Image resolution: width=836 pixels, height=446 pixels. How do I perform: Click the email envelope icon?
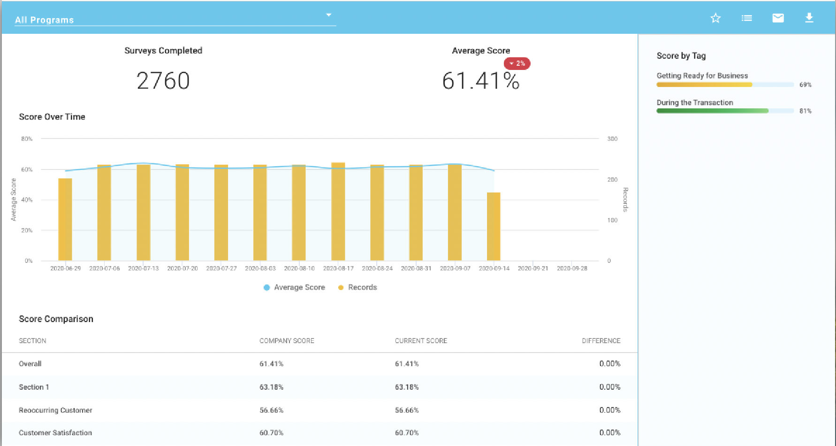[x=778, y=18]
